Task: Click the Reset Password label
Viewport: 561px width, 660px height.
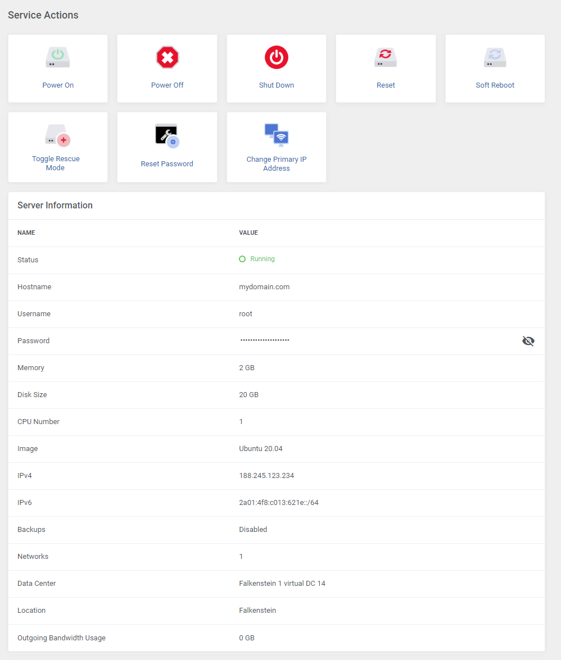Action: (167, 164)
